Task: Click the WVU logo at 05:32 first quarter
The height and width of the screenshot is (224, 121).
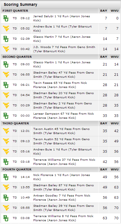Action: tap(6, 29)
